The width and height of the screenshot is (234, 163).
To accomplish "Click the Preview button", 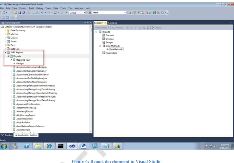I will tap(118, 28).
